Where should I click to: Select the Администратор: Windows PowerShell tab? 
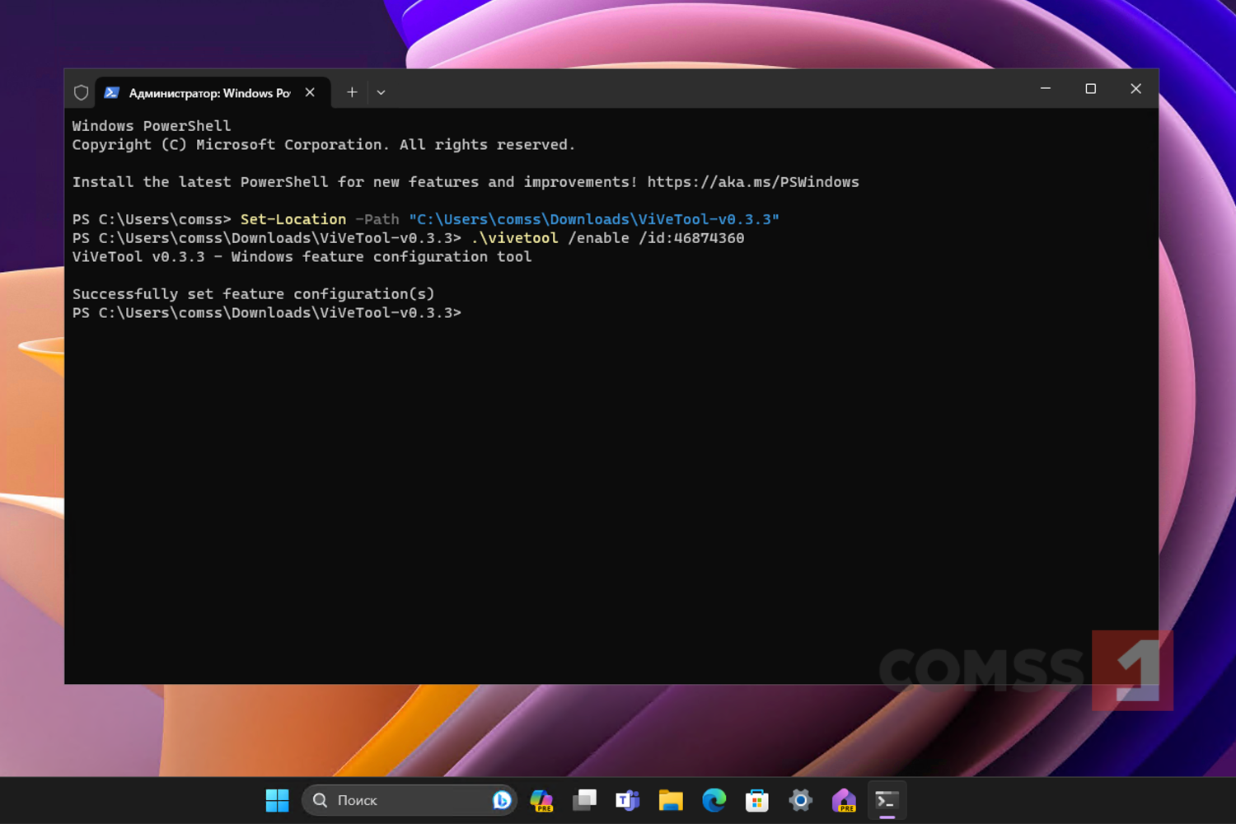click(213, 93)
